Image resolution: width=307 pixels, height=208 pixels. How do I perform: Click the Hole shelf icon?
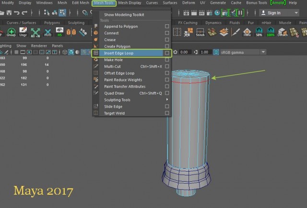point(247,32)
